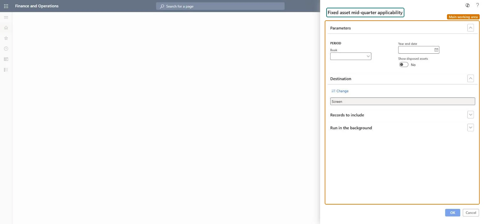Collapse the Parameters section
This screenshot has width=484, height=224.
pos(470,28)
